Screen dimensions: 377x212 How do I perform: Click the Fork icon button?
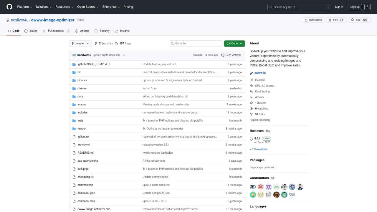(x=330, y=20)
